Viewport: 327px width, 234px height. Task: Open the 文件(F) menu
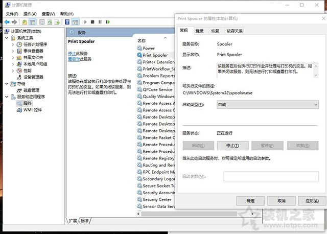[x=12, y=14]
